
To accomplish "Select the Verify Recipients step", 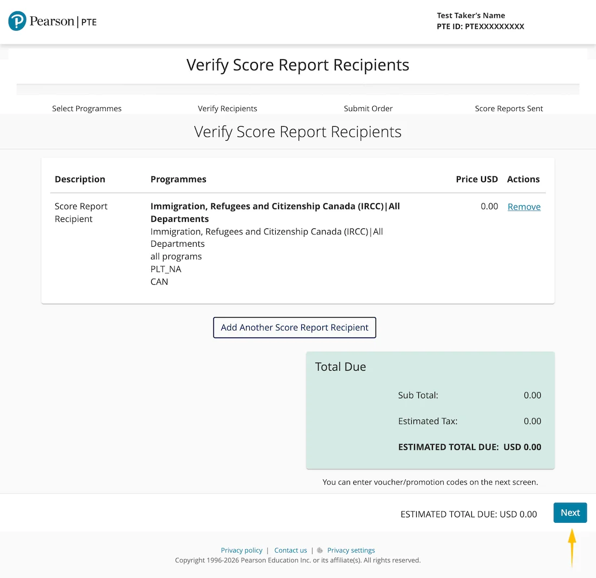I will pos(228,109).
